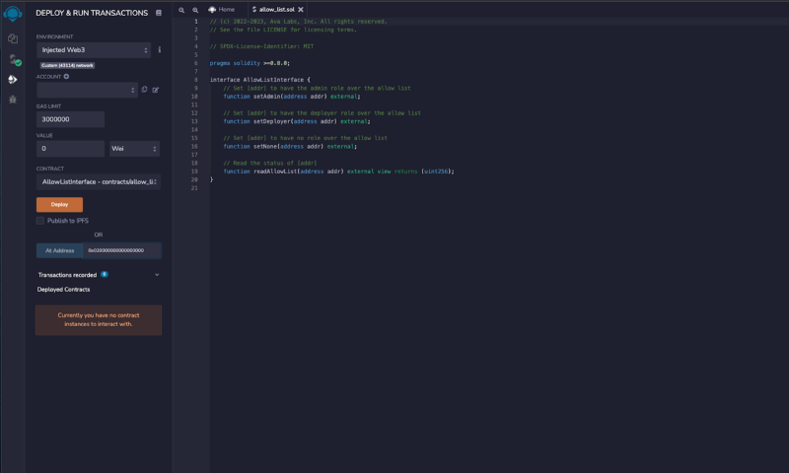Switch to the Home tab
Viewport: 789px width, 473px height.
click(221, 10)
